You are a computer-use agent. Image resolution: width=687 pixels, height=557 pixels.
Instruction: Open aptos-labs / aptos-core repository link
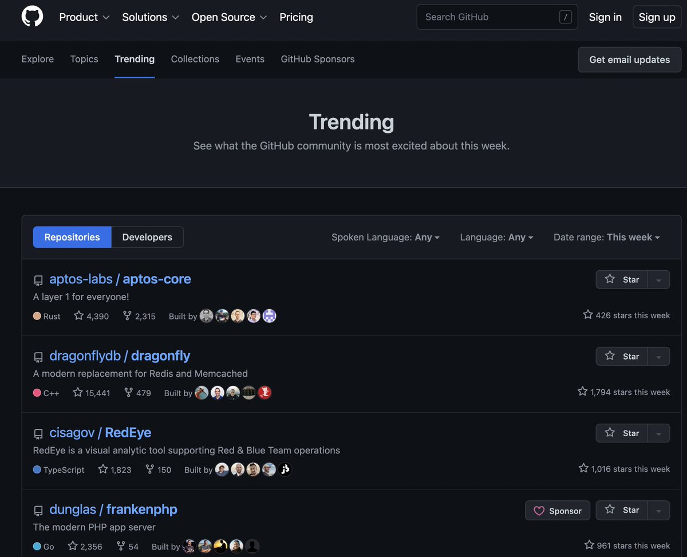[120, 279]
